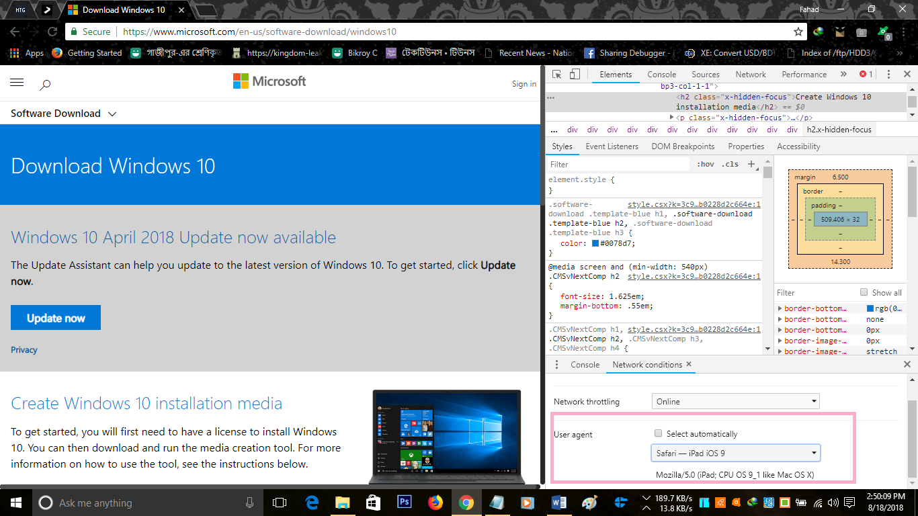Image resolution: width=918 pixels, height=516 pixels.
Task: Enable Select automatically user agent checkbox
Action: click(659, 434)
